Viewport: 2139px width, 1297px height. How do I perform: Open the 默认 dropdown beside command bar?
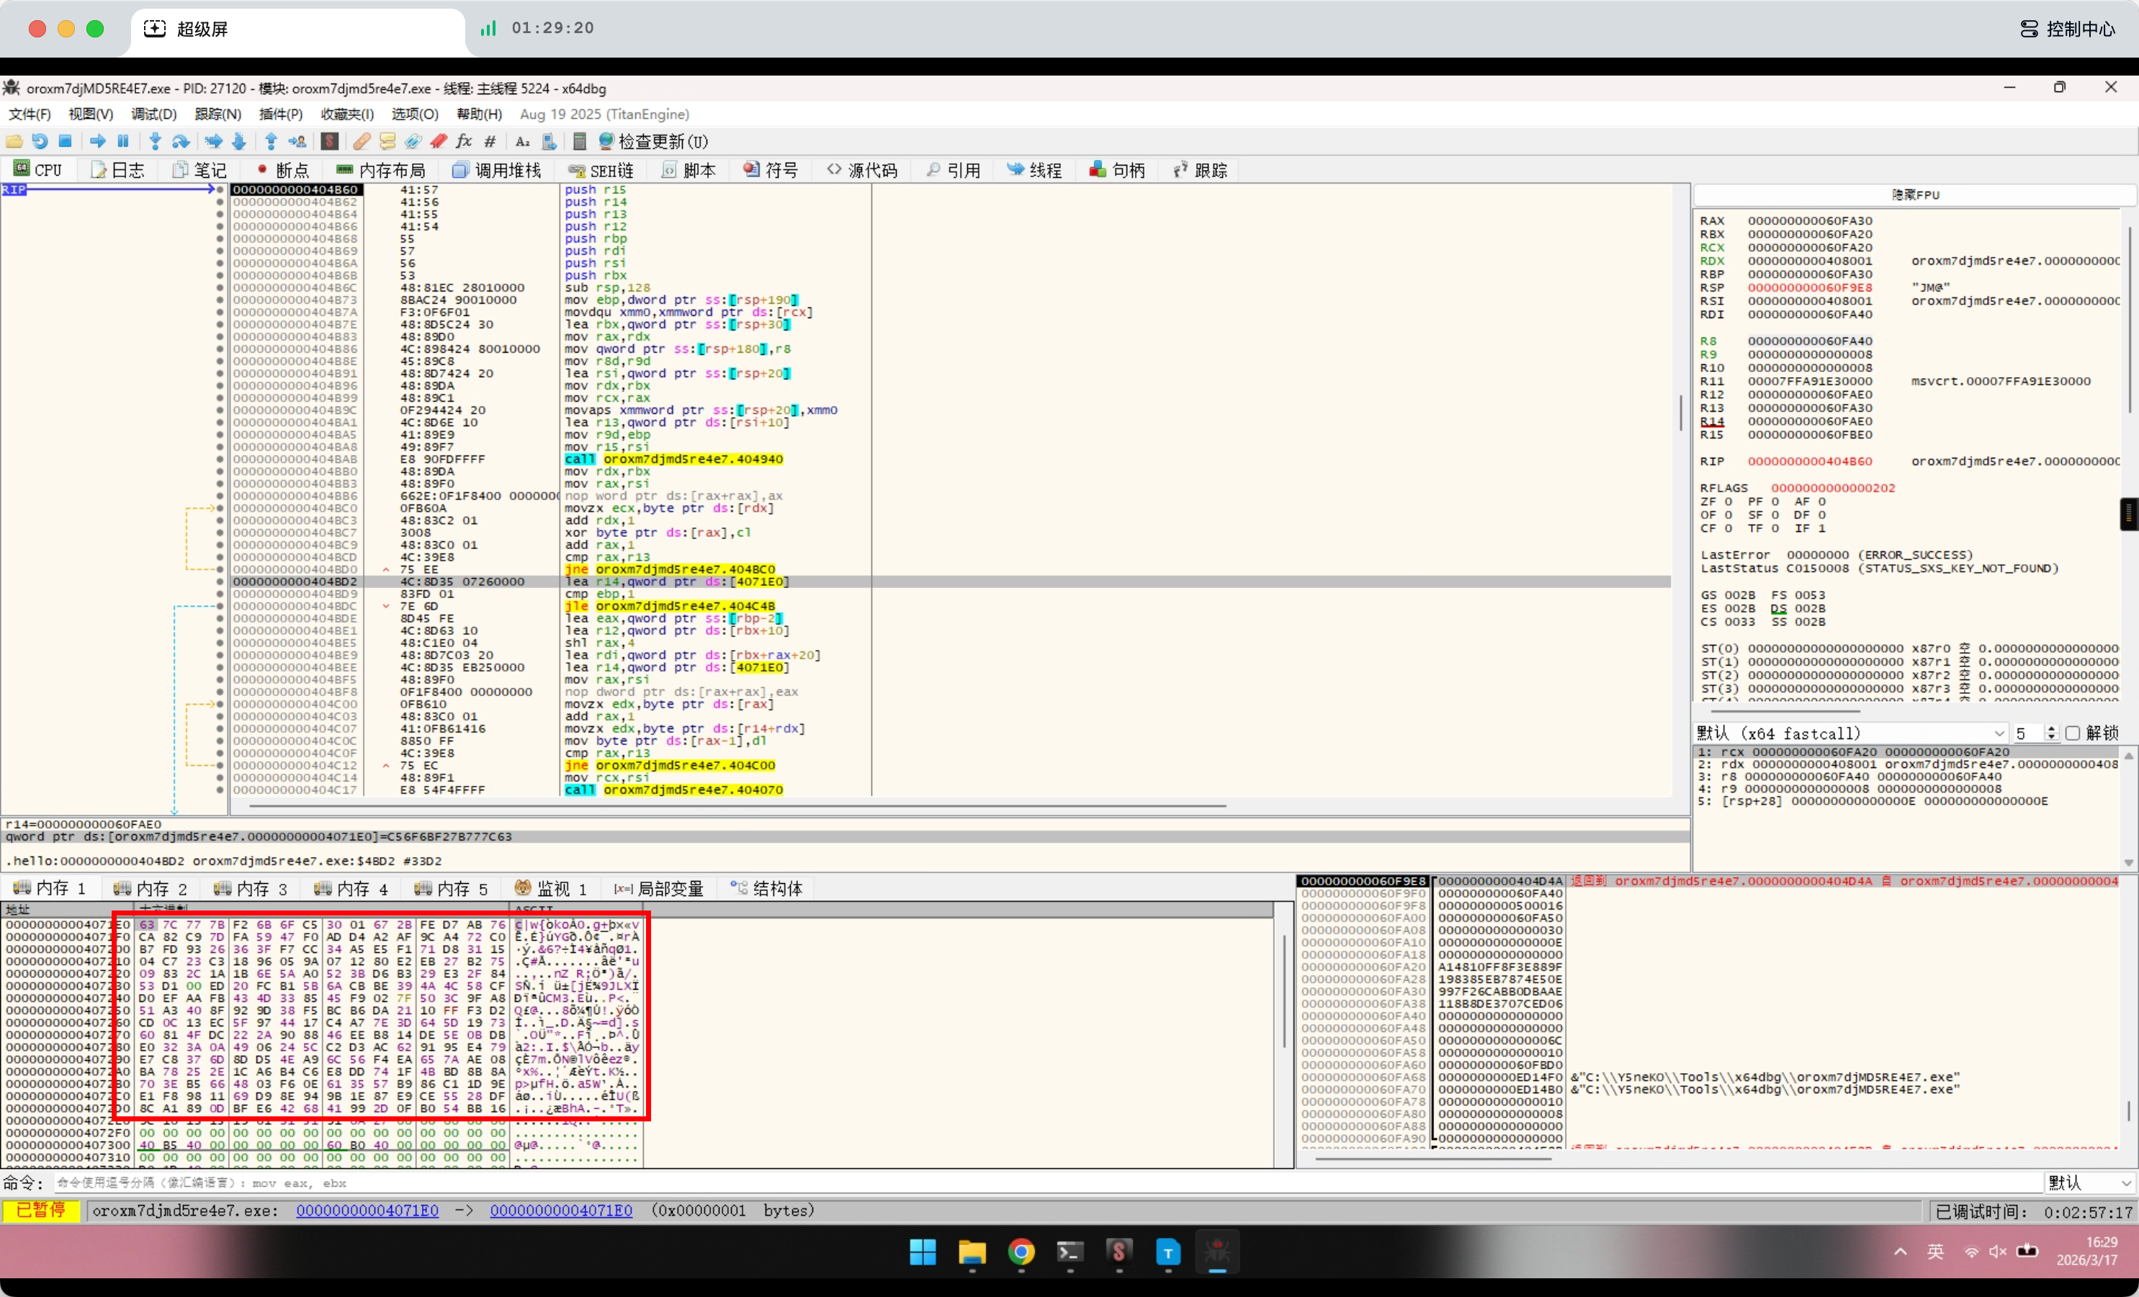point(2089,1183)
